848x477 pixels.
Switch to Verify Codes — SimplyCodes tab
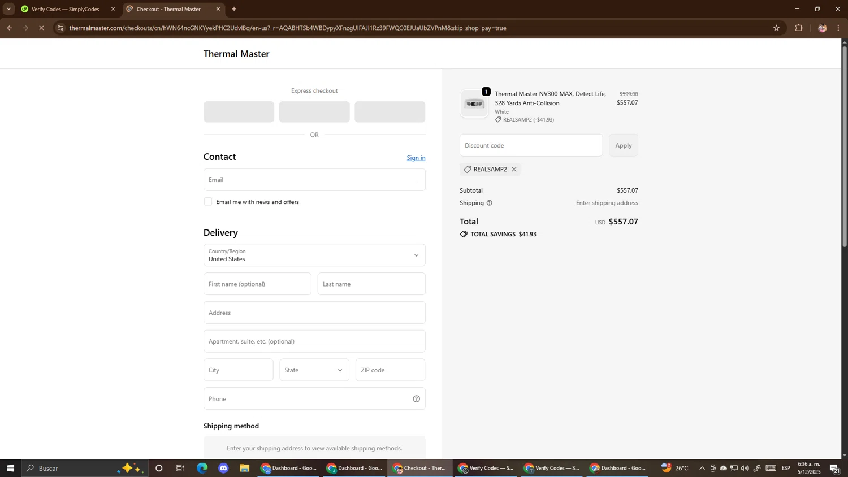(65, 9)
